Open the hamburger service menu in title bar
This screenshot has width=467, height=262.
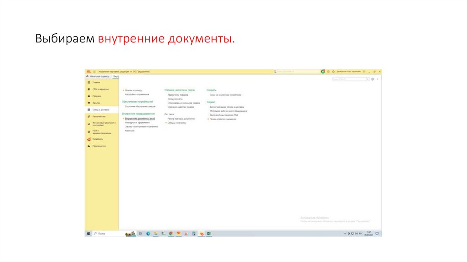tap(94, 72)
